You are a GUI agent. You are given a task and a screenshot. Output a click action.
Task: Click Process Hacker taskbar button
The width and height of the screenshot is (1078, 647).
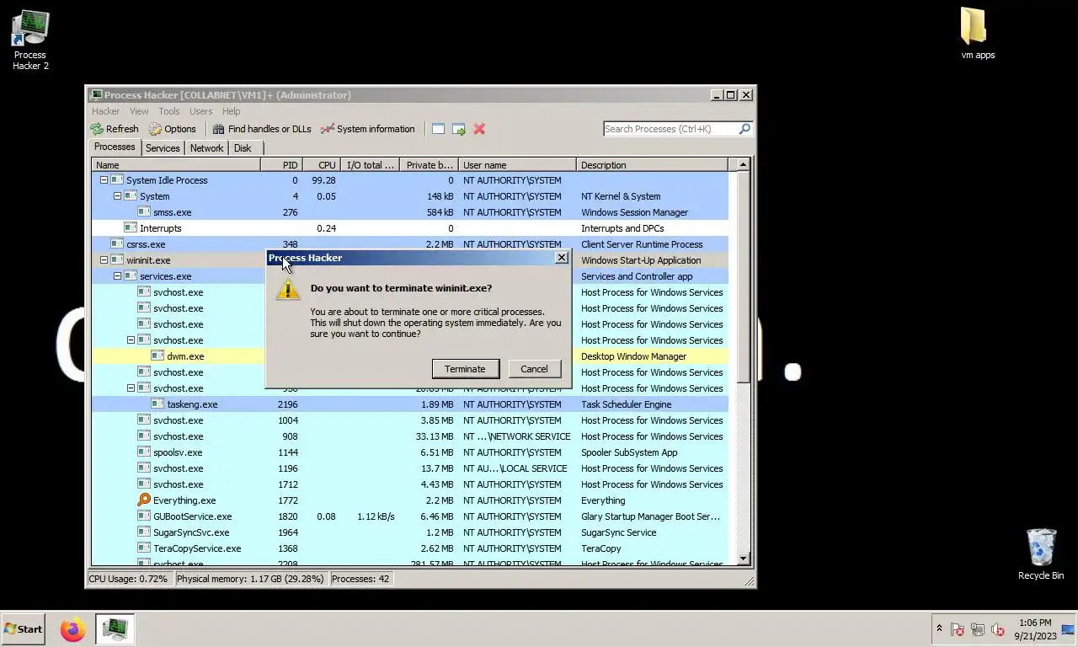coord(115,629)
